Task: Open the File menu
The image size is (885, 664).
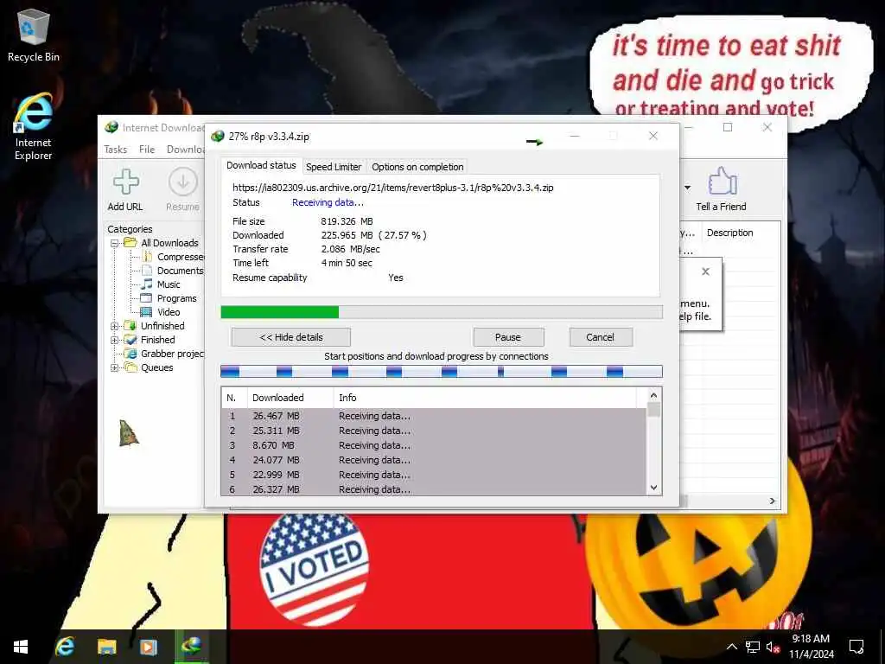Action: (147, 149)
